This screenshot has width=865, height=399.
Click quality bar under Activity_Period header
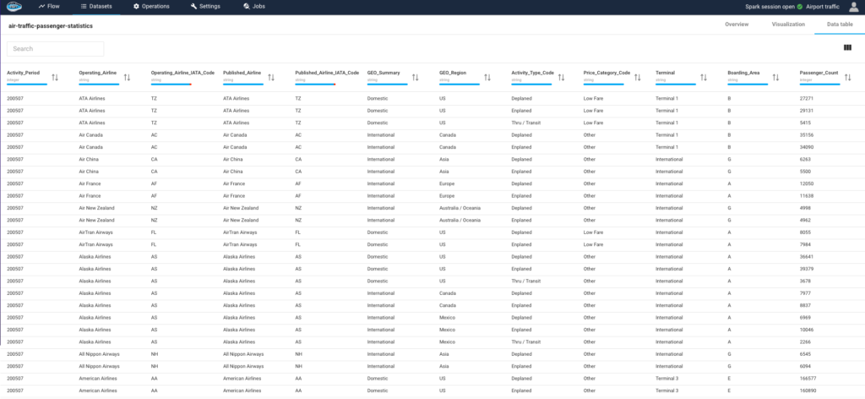pos(26,85)
